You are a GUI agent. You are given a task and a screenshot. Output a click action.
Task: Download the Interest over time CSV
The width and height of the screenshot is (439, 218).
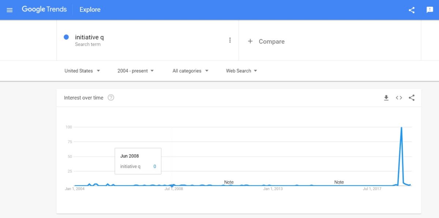386,98
